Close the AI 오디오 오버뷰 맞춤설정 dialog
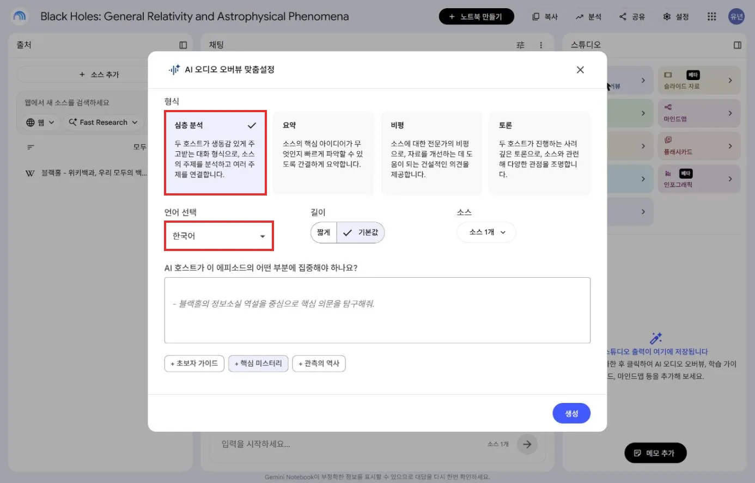The image size is (755, 483). [580, 70]
